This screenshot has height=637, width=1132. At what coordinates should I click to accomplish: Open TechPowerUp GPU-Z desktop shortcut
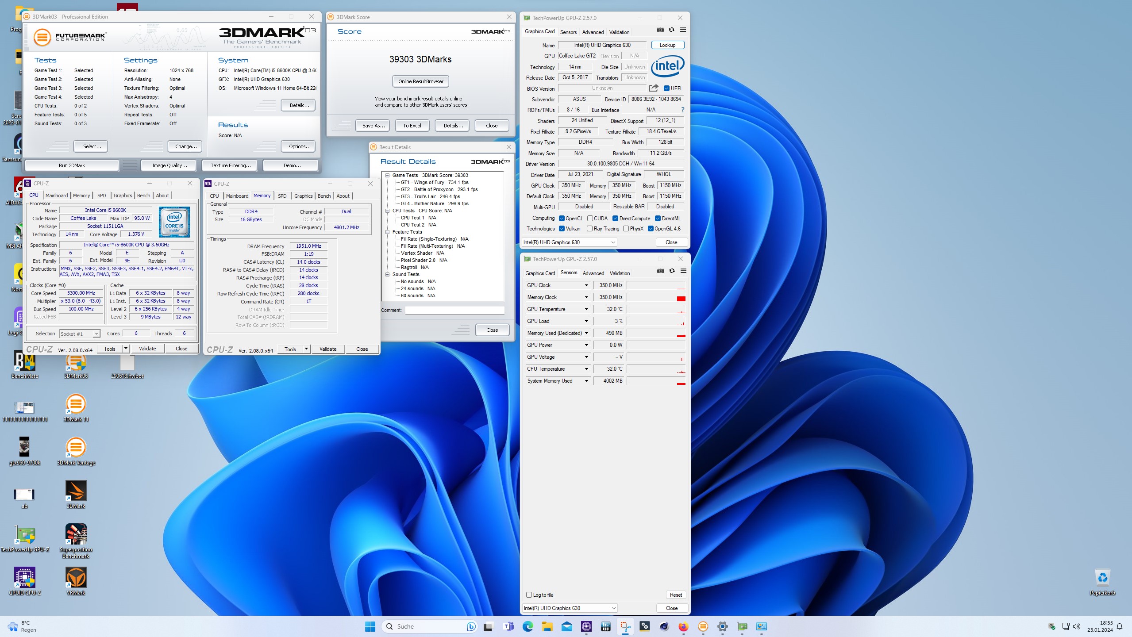(25, 538)
